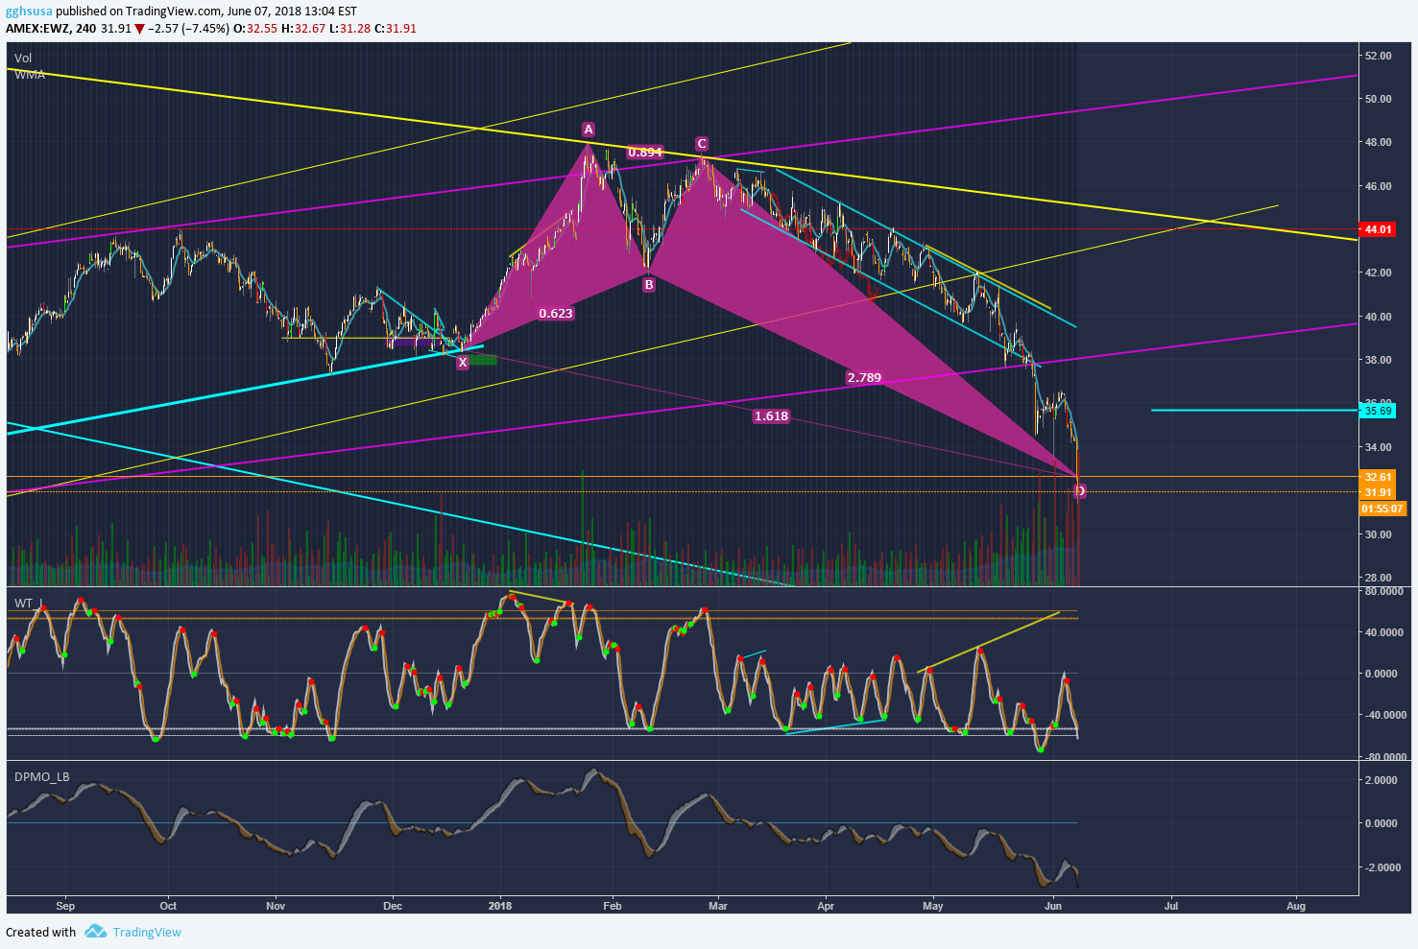Viewport: 1418px width, 949px height.
Task: Click the Nov time axis label
Action: [276, 905]
